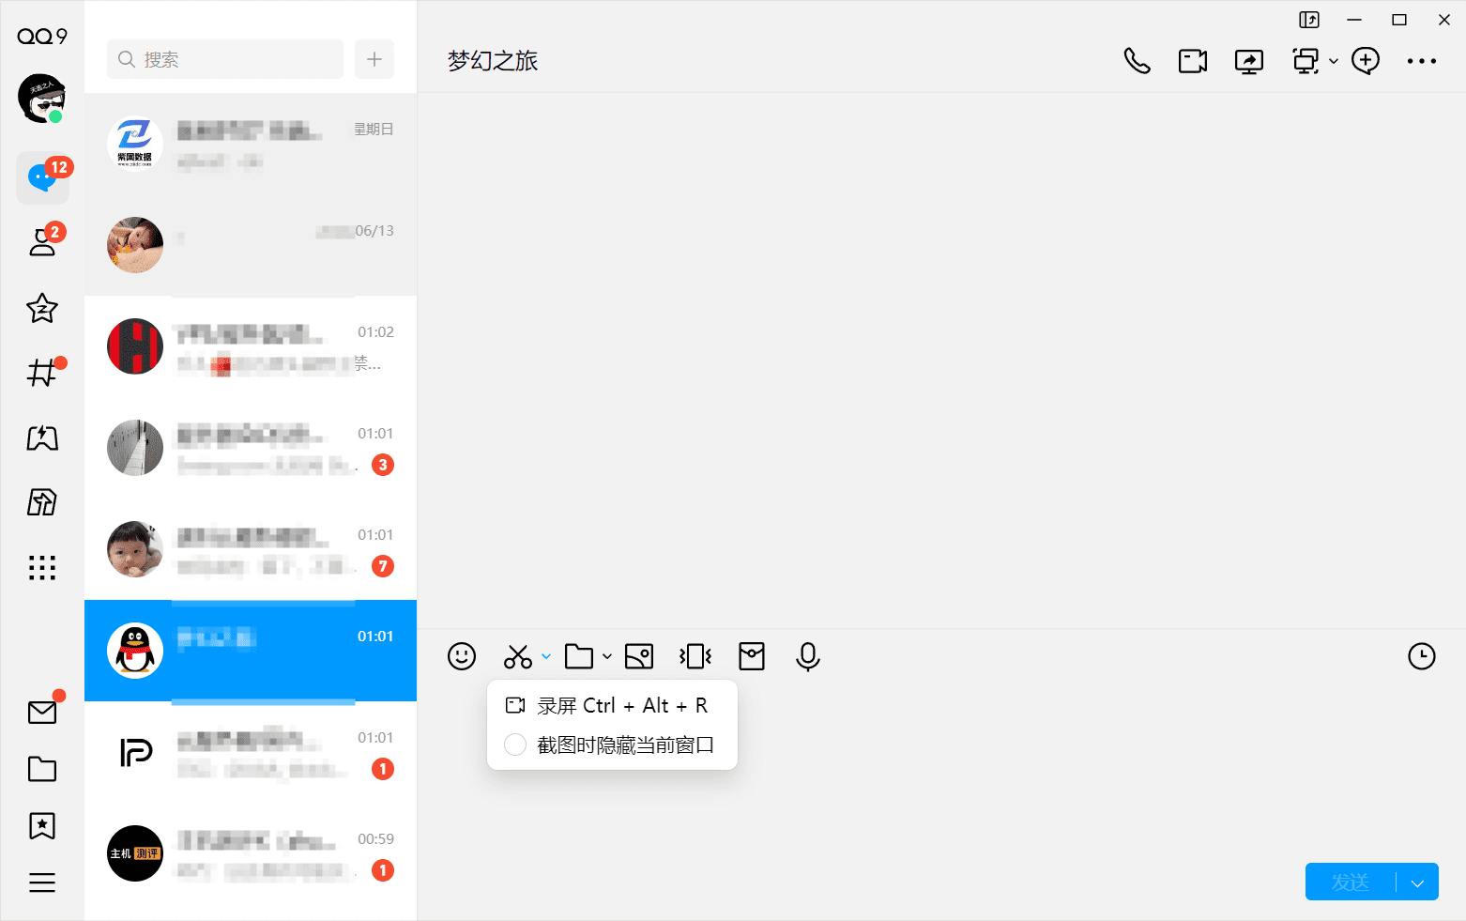Click the QQ9 logo

pos(42,36)
